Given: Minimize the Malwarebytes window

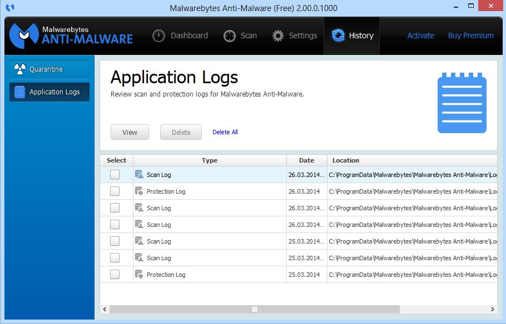Looking at the screenshot, I should tap(456, 7).
